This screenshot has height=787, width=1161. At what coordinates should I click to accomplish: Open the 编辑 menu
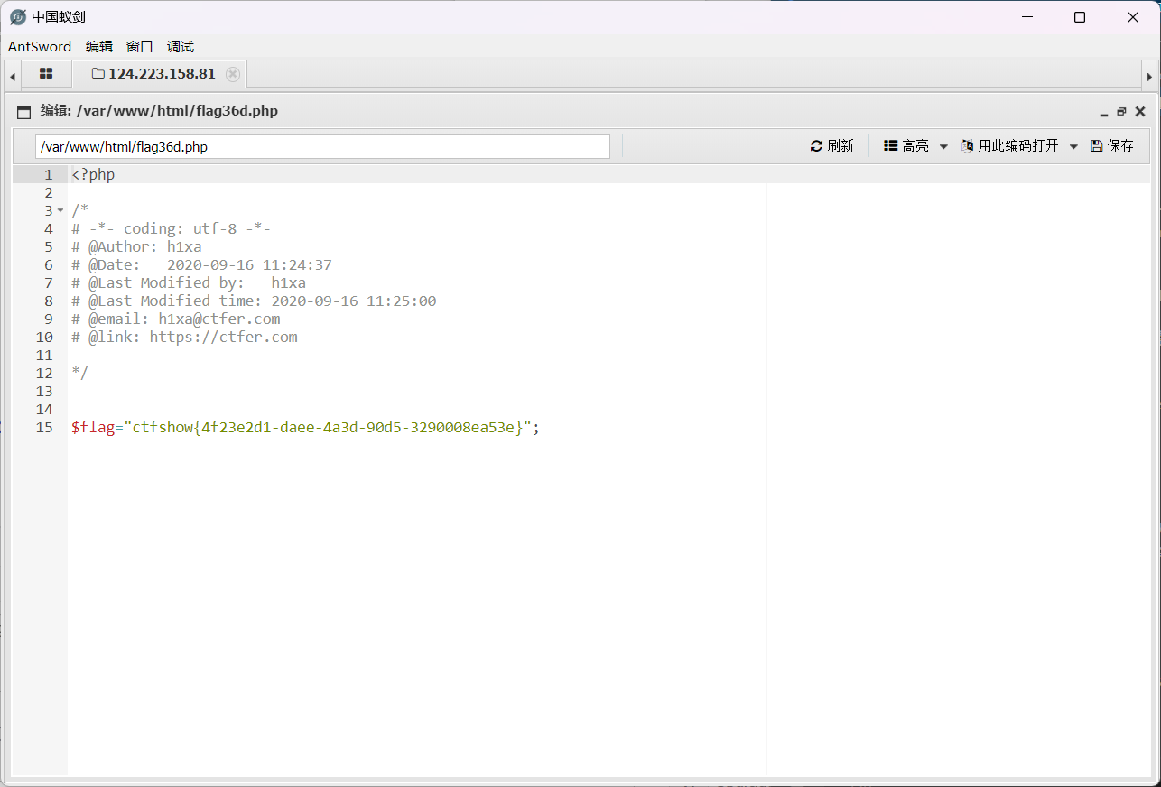point(99,47)
